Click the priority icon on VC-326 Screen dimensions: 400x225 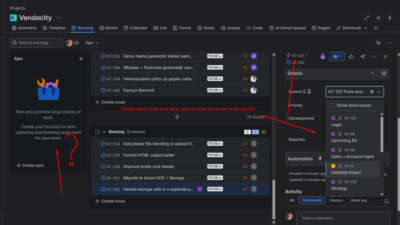pyautogui.click(x=245, y=166)
